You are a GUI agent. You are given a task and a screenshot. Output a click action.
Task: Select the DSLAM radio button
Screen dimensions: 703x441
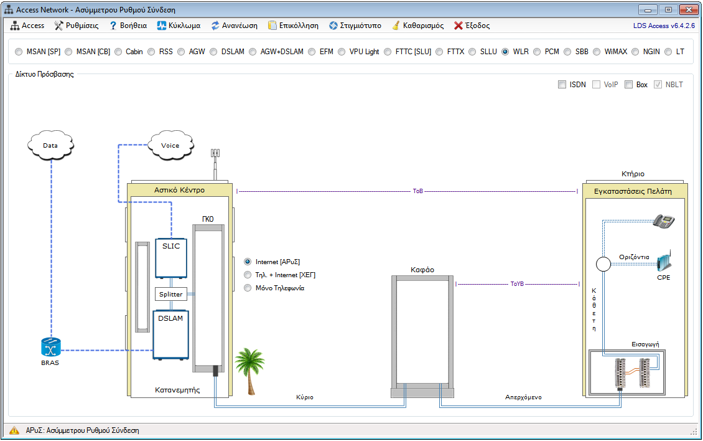tap(214, 52)
